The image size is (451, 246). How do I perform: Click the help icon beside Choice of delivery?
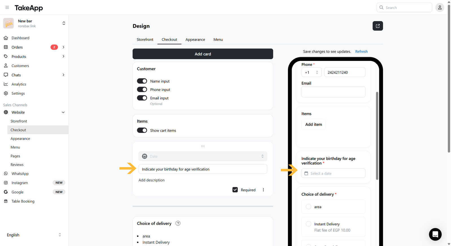point(178,223)
